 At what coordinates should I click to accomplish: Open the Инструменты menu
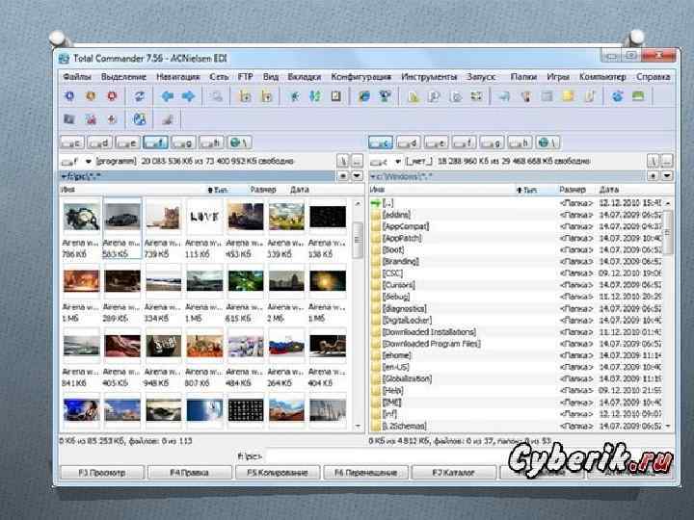pyautogui.click(x=428, y=76)
